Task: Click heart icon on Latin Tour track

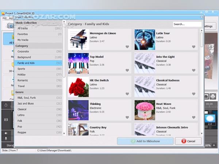Action: (194, 47)
